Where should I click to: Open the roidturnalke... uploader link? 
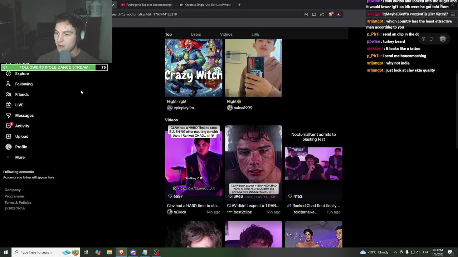(x=305, y=212)
